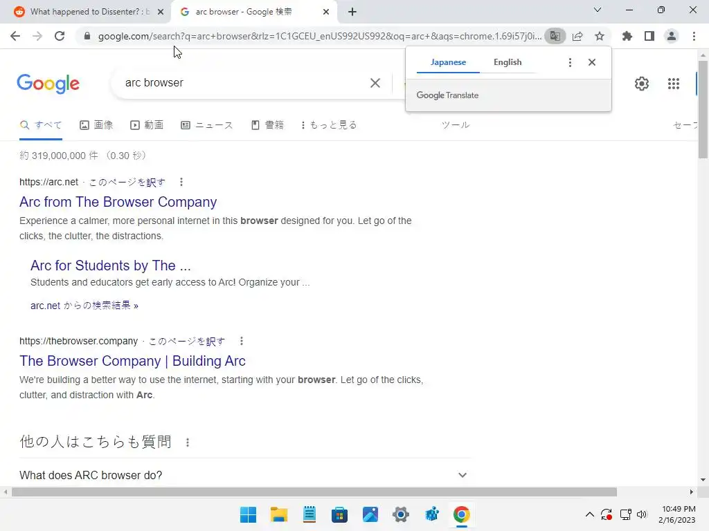Switch to 画像 image results
Screen dimensions: 709x531
pyautogui.click(x=96, y=125)
